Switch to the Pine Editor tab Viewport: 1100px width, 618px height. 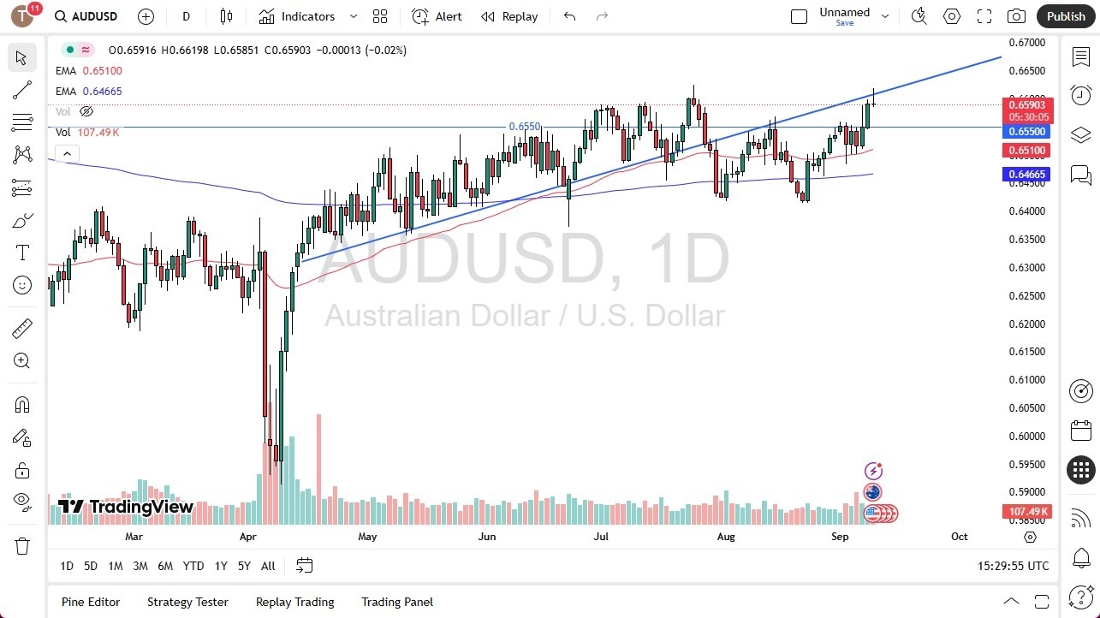pos(90,602)
